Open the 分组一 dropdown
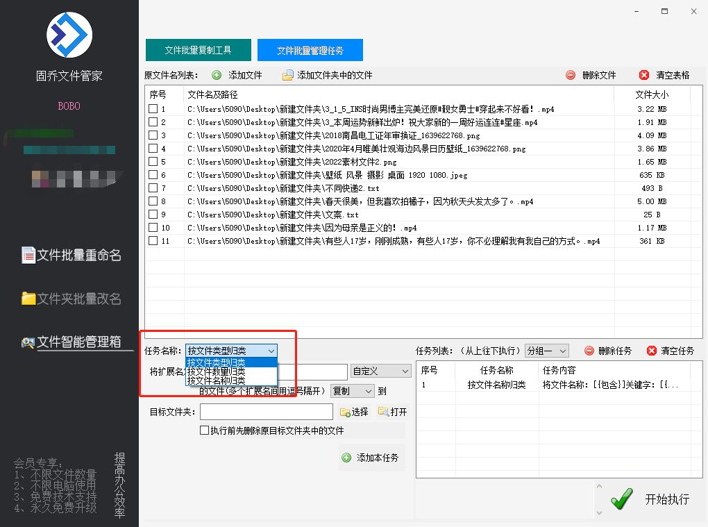The width and height of the screenshot is (708, 527). tap(547, 351)
